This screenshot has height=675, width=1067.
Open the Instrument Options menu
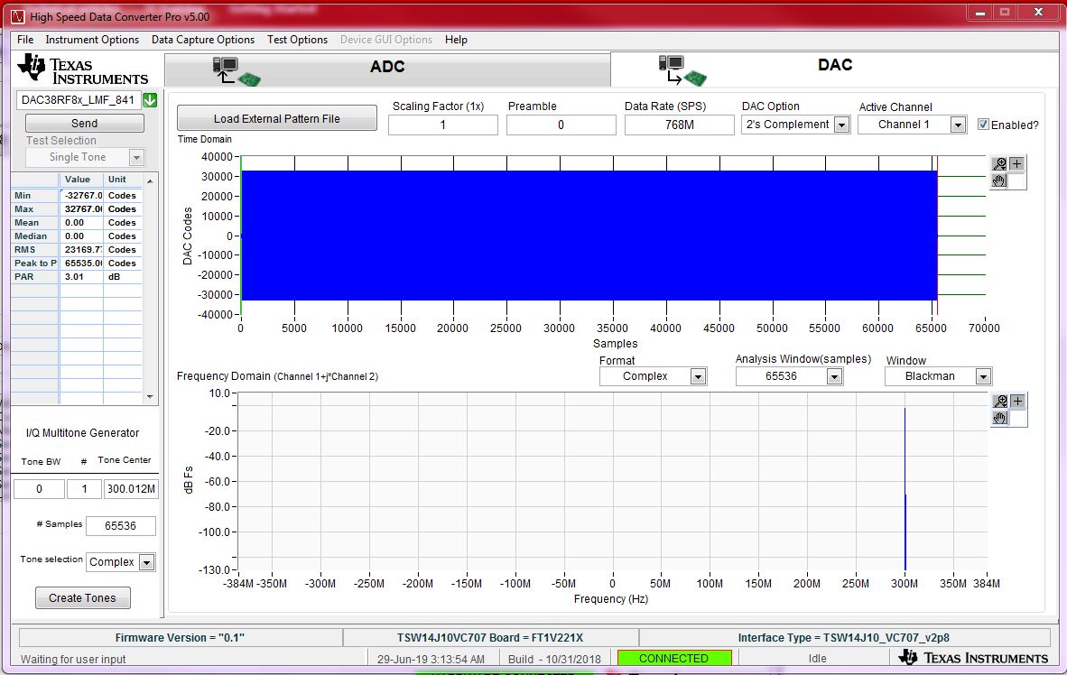click(92, 40)
